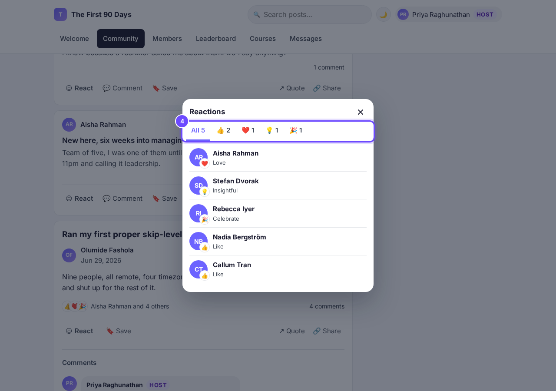This screenshot has width=556, height=391.
Task: React to Olumide Fashola's skip-level post
Action: coord(79,331)
